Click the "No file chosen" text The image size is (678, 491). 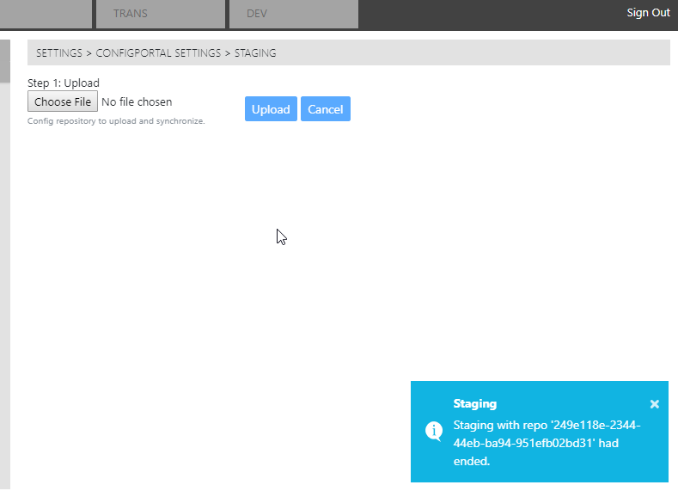click(x=137, y=102)
